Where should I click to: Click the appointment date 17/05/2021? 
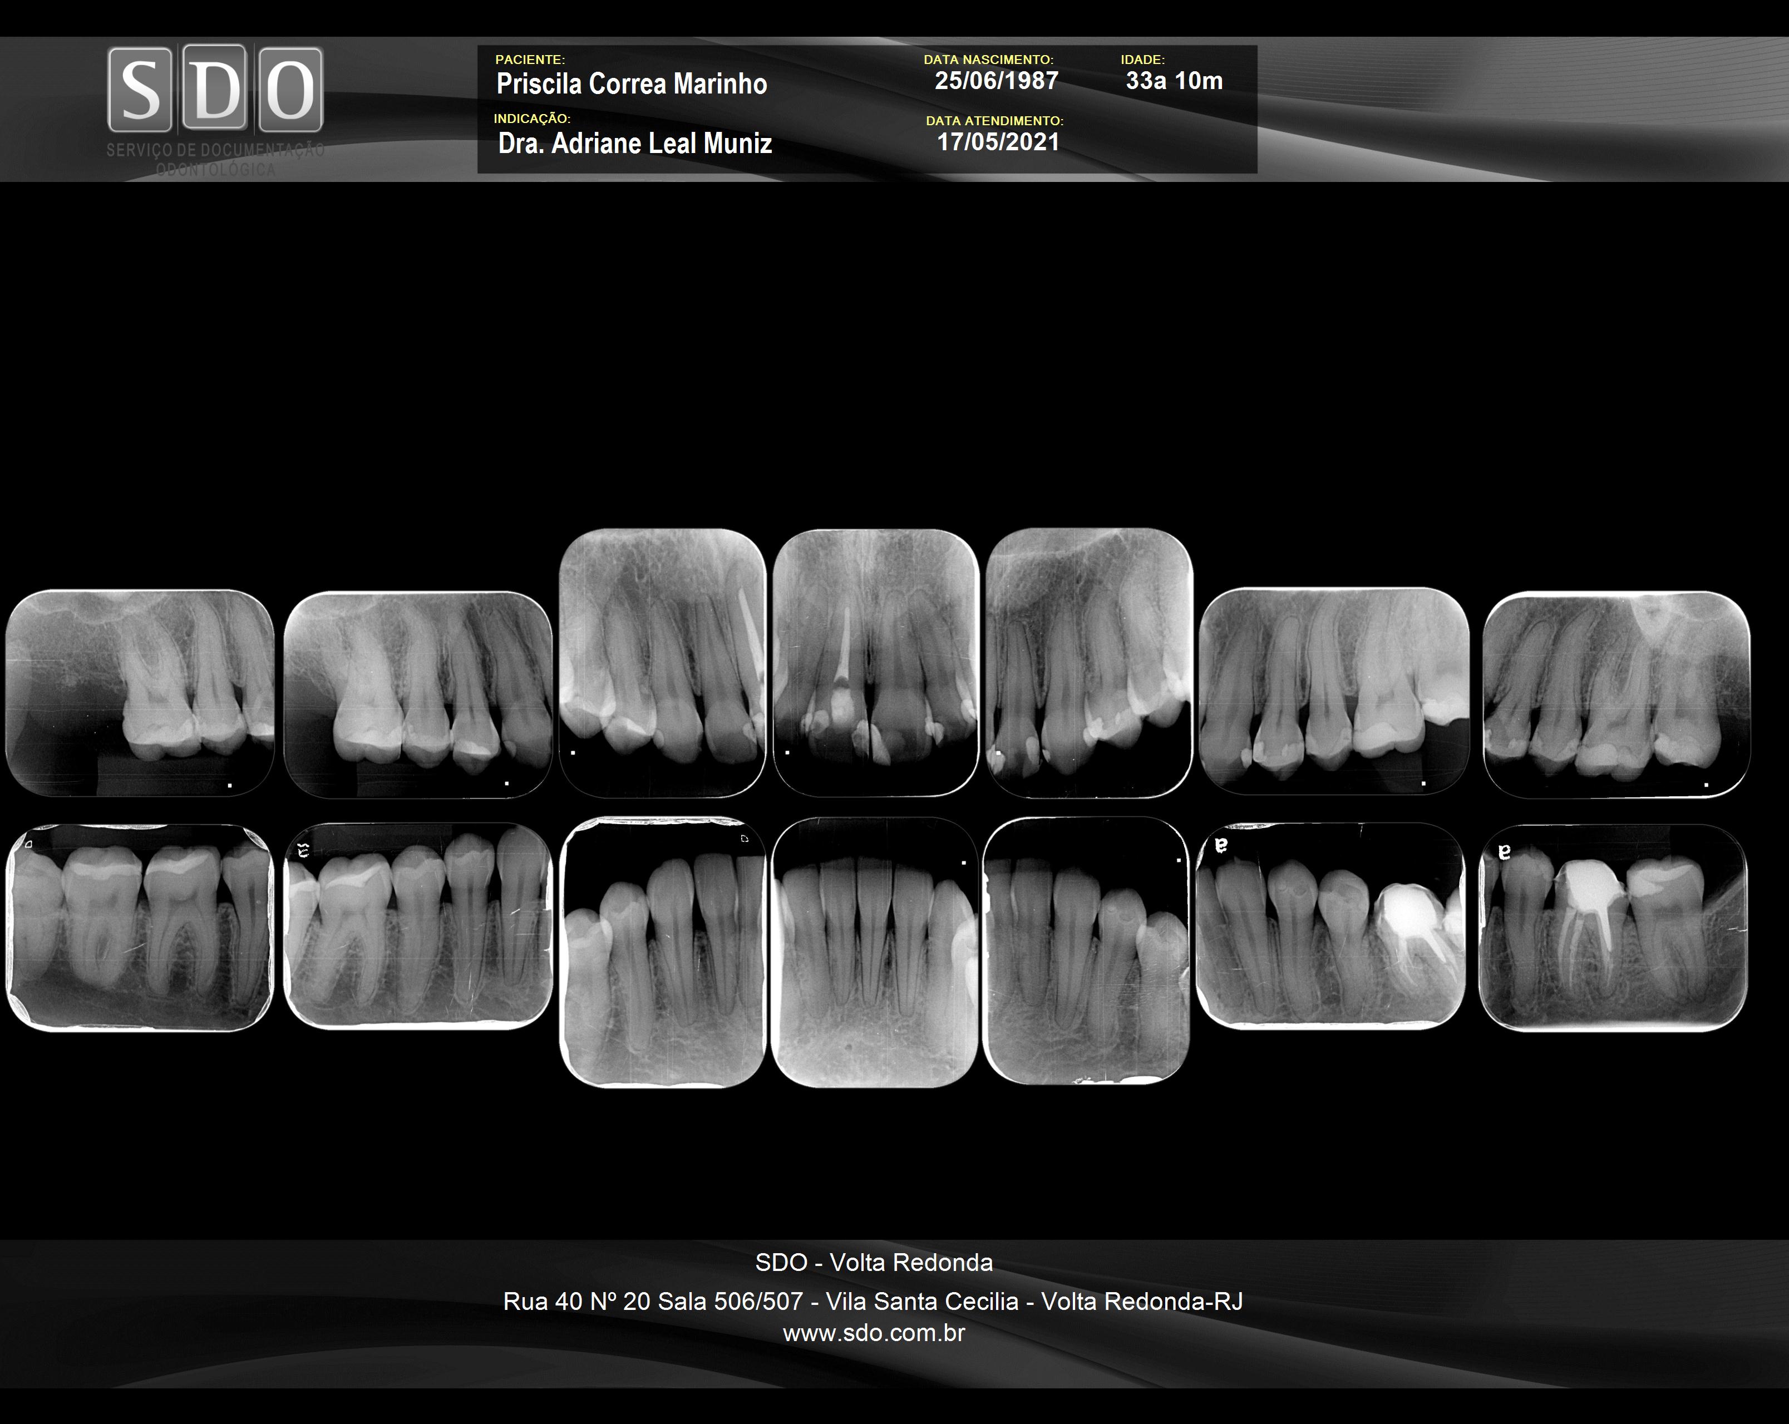(997, 142)
